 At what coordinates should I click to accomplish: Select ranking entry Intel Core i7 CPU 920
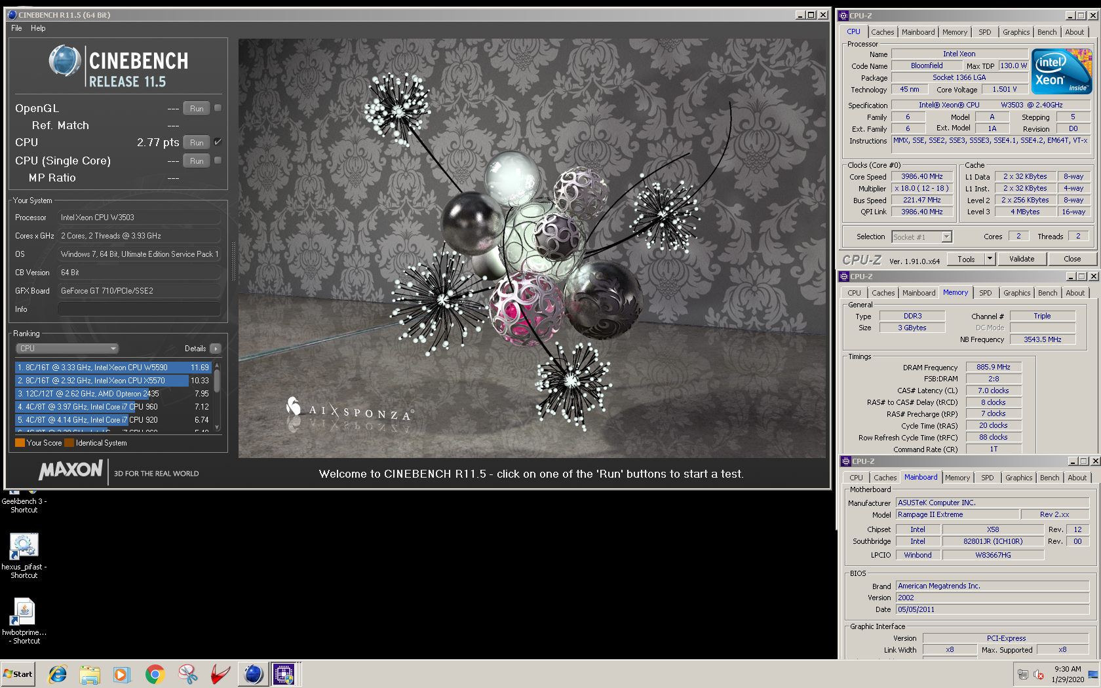[113, 420]
